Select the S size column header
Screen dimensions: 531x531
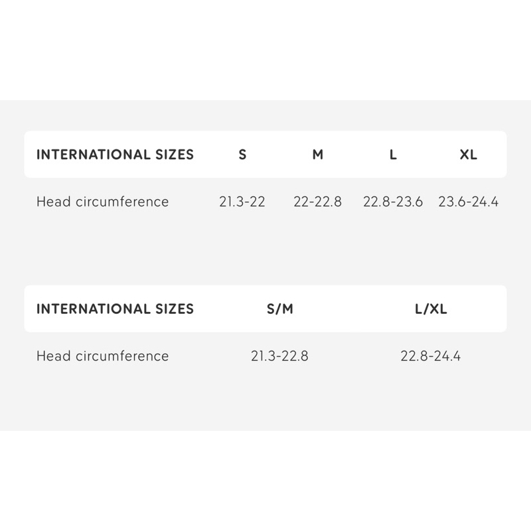(242, 155)
